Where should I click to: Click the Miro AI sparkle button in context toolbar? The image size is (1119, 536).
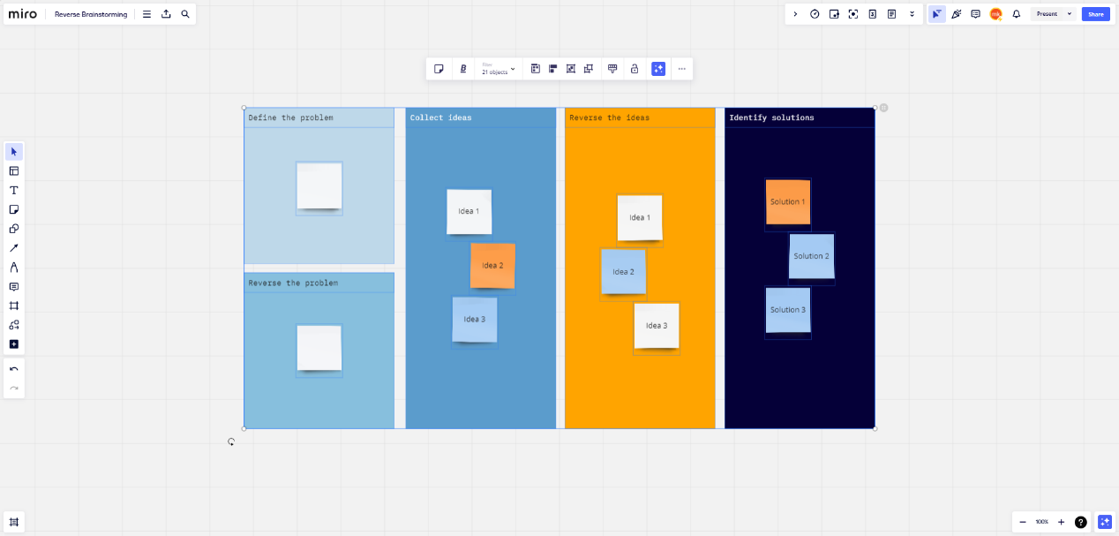[x=658, y=69]
